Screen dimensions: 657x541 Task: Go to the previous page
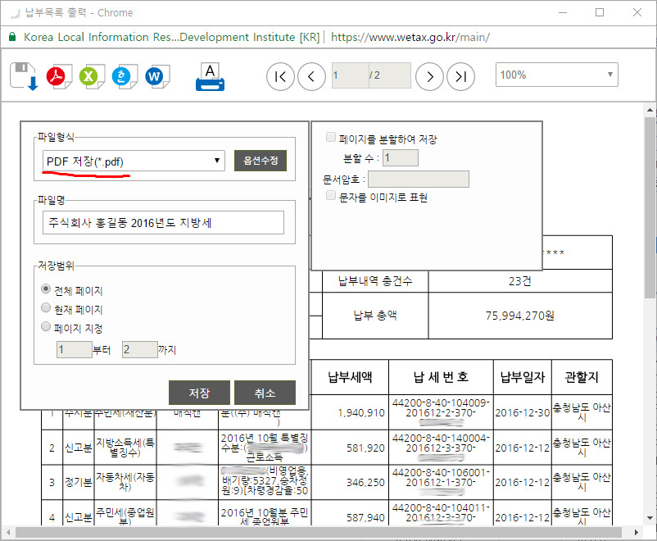311,76
